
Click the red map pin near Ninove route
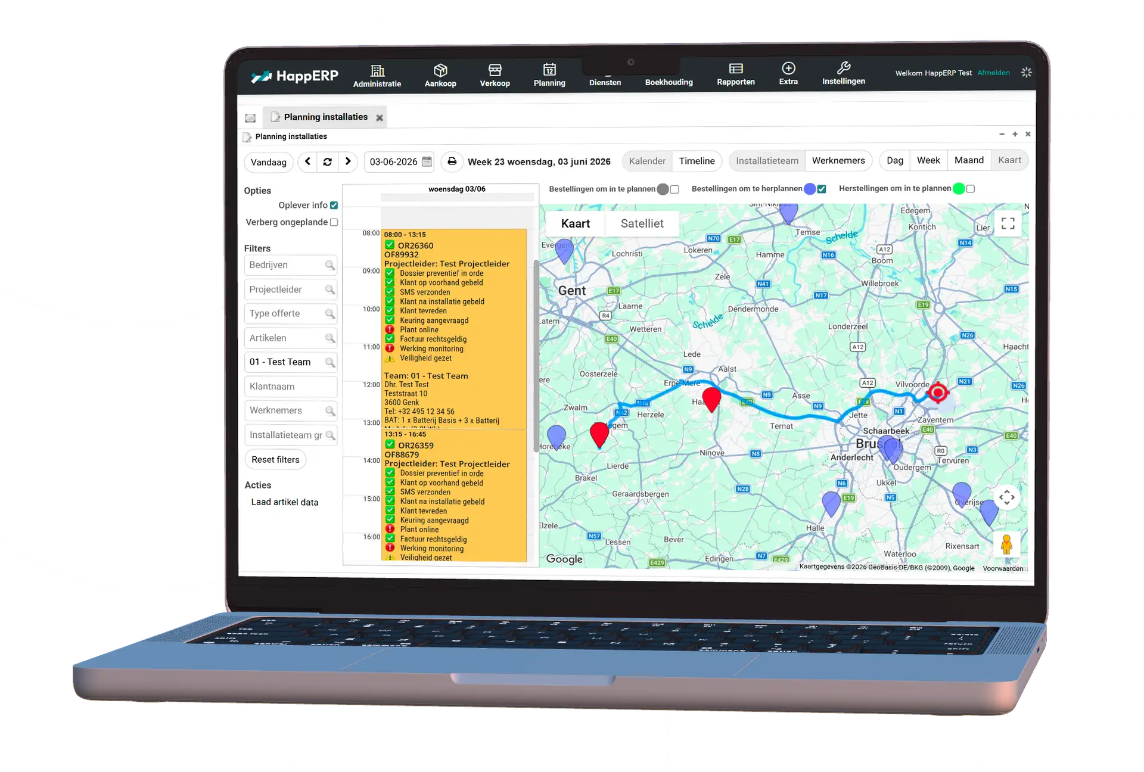point(711,399)
